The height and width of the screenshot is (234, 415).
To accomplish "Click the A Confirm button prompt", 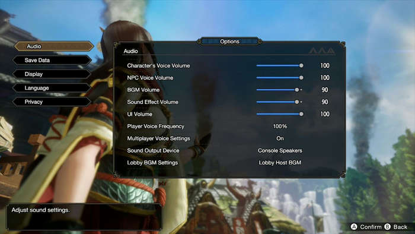I will [366, 227].
